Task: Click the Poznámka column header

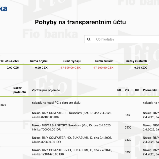Action: [x=150, y=90]
